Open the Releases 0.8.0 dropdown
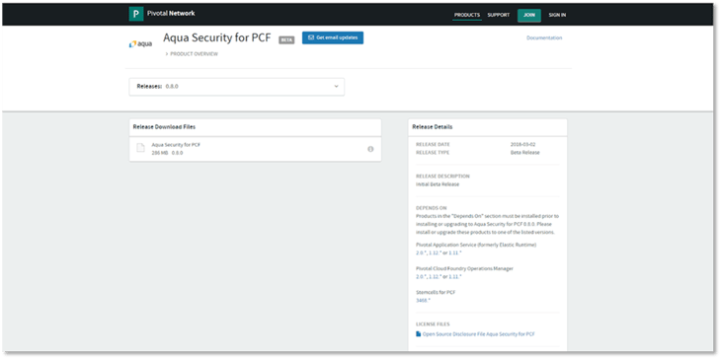This screenshot has width=721, height=359. (236, 87)
